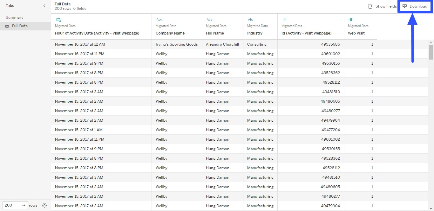Viewport: 434px width, 211px height.
Task: Open the rows settings gear icon
Action: pos(44,205)
